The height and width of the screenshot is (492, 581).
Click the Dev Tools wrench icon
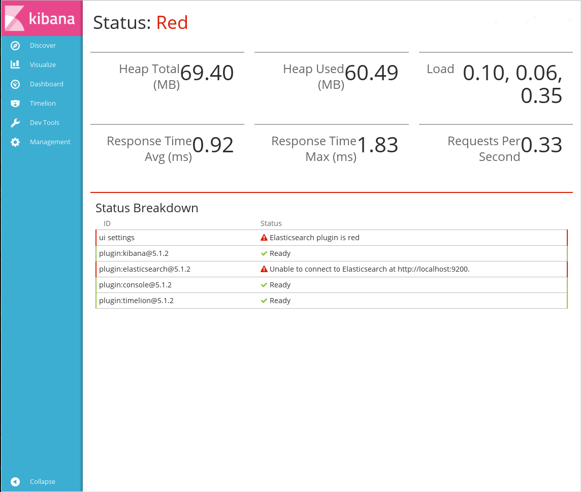coord(15,123)
